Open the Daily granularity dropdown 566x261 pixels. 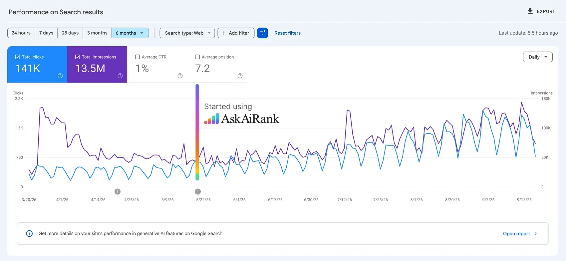tap(538, 57)
